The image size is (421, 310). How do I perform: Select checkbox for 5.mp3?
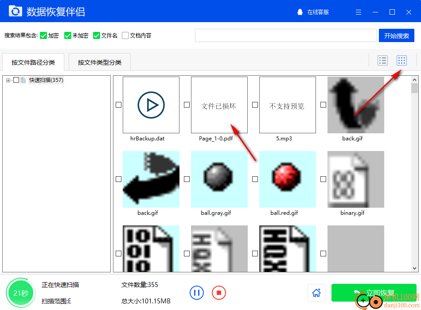(255, 105)
